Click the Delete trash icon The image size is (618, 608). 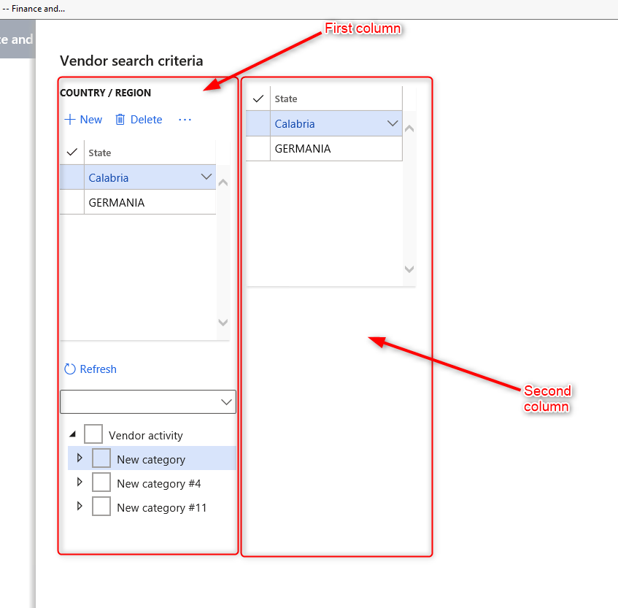(120, 120)
